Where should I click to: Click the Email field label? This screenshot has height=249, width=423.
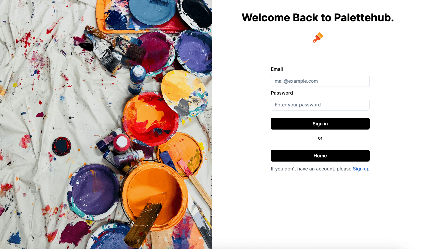point(277,69)
